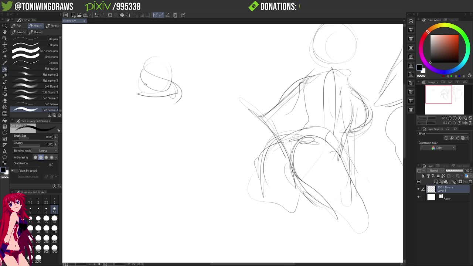Click the Undo arrow in the command bar
This screenshot has width=473, height=266.
pos(96,15)
